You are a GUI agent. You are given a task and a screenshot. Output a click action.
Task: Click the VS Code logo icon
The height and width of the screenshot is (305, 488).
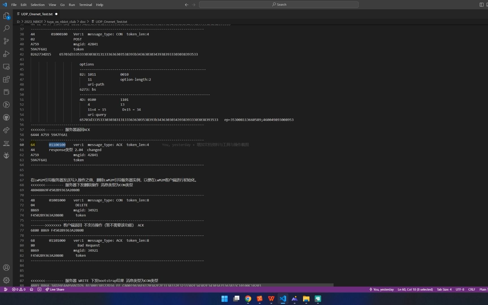point(5,5)
